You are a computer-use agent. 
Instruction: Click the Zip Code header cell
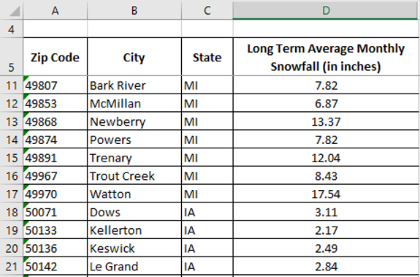56,57
